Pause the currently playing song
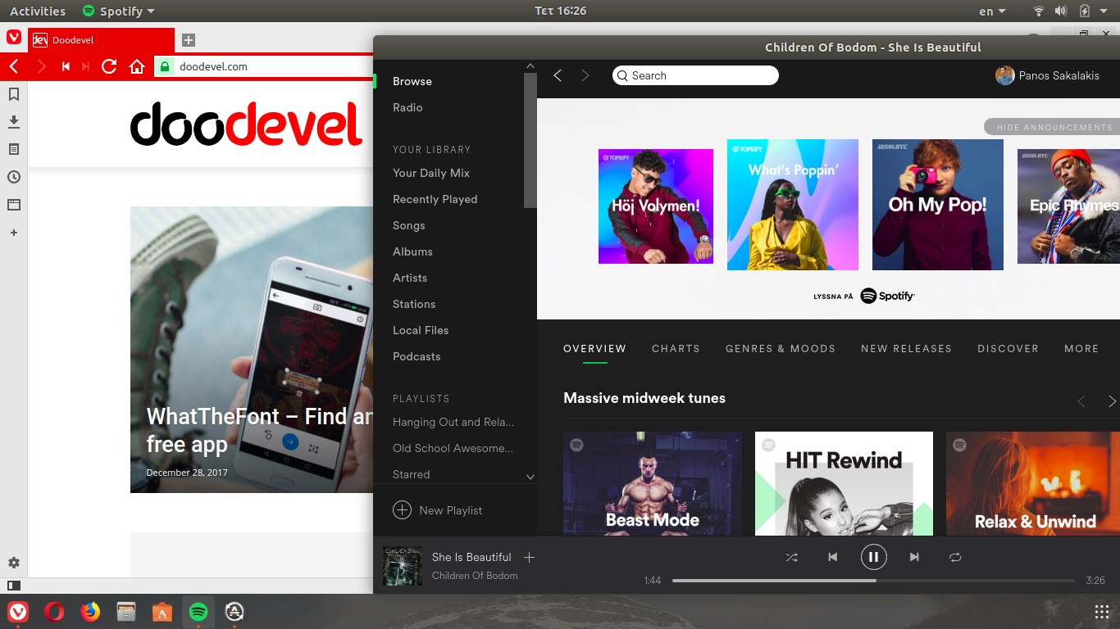The width and height of the screenshot is (1120, 629). click(873, 556)
